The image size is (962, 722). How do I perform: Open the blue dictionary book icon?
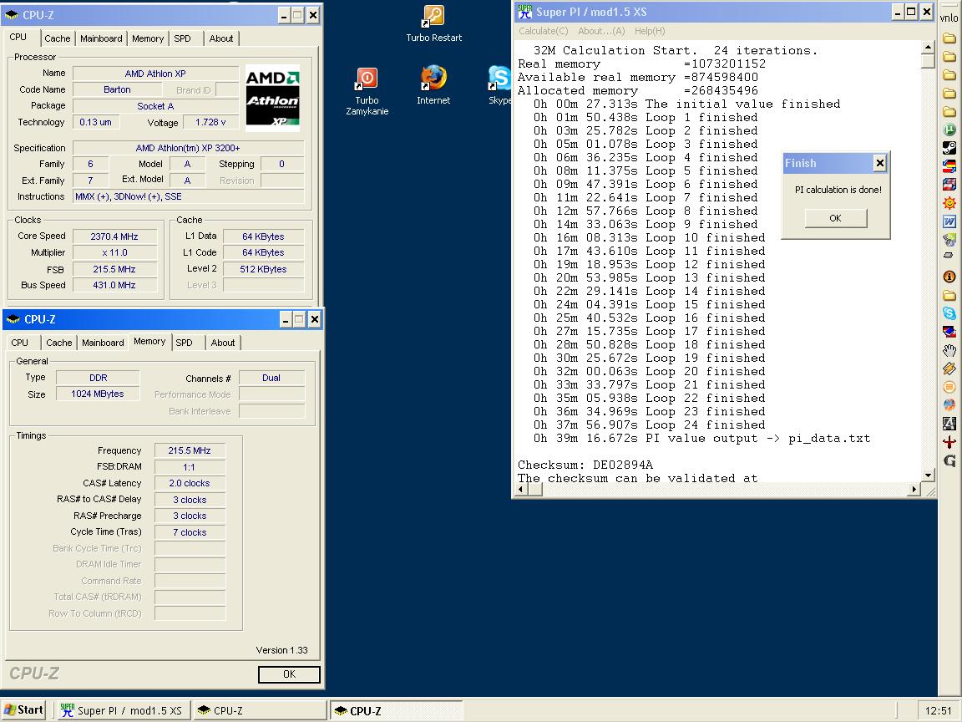click(949, 332)
